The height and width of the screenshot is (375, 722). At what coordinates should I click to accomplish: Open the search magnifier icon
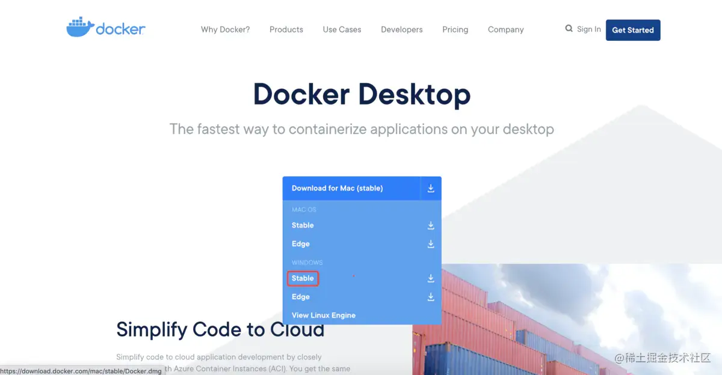(569, 28)
